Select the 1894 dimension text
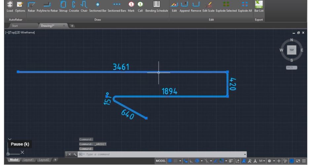This screenshot has width=309, height=165. [x=170, y=91]
